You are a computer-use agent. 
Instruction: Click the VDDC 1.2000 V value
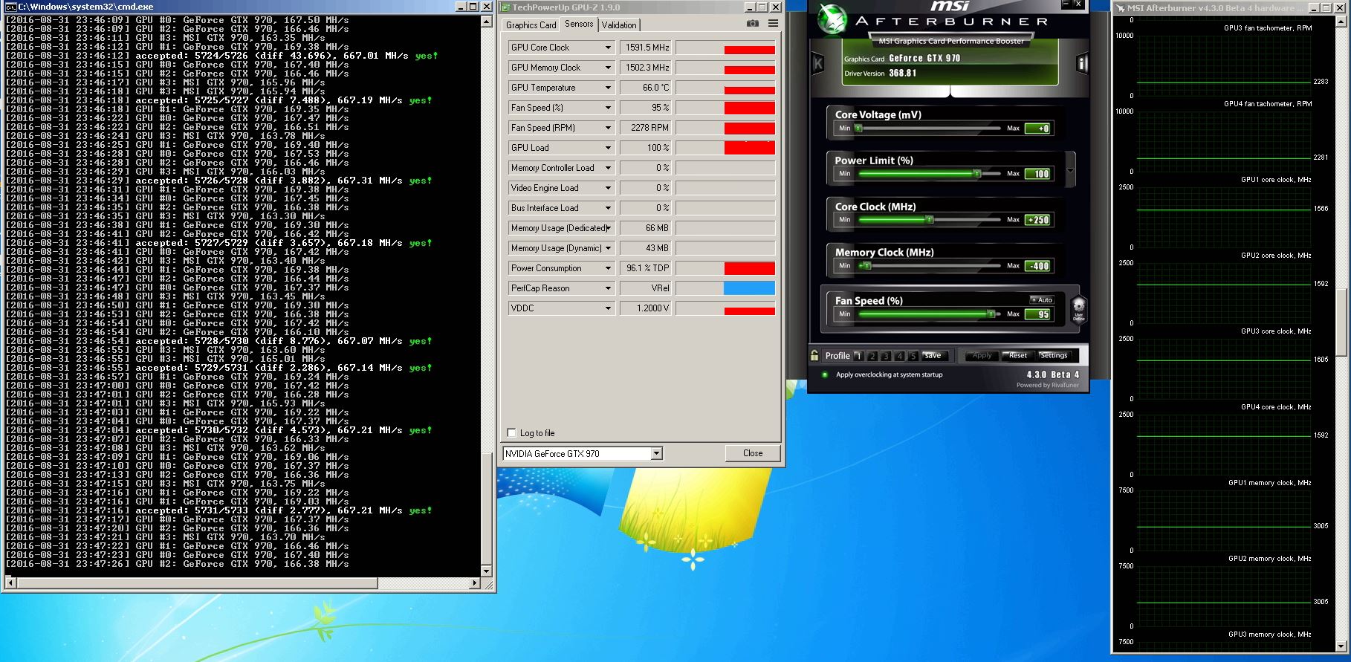click(646, 308)
